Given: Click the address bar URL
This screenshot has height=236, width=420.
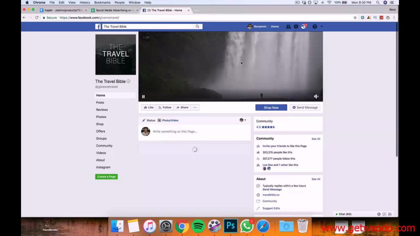Looking at the screenshot, I should 89,18.
